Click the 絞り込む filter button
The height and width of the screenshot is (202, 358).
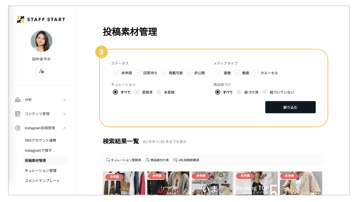(290, 107)
